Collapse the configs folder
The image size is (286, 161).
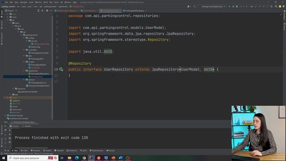[24, 38]
